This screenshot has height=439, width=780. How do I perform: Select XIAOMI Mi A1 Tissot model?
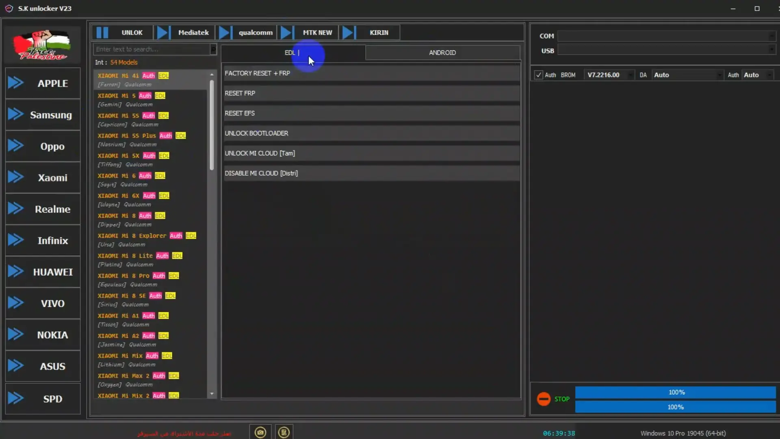(151, 320)
